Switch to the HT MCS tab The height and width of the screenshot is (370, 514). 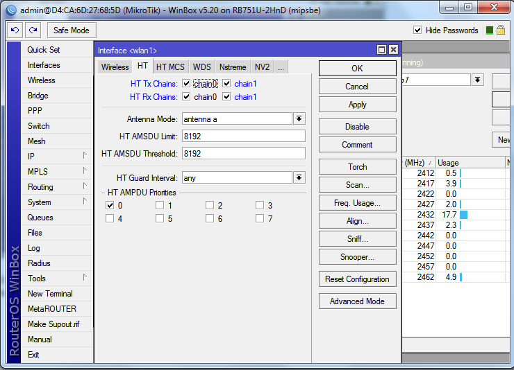(x=170, y=67)
